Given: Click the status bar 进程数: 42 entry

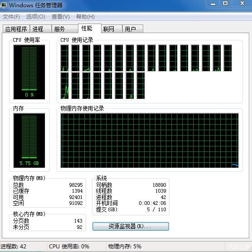Looking at the screenshot, I should click(x=13, y=247).
